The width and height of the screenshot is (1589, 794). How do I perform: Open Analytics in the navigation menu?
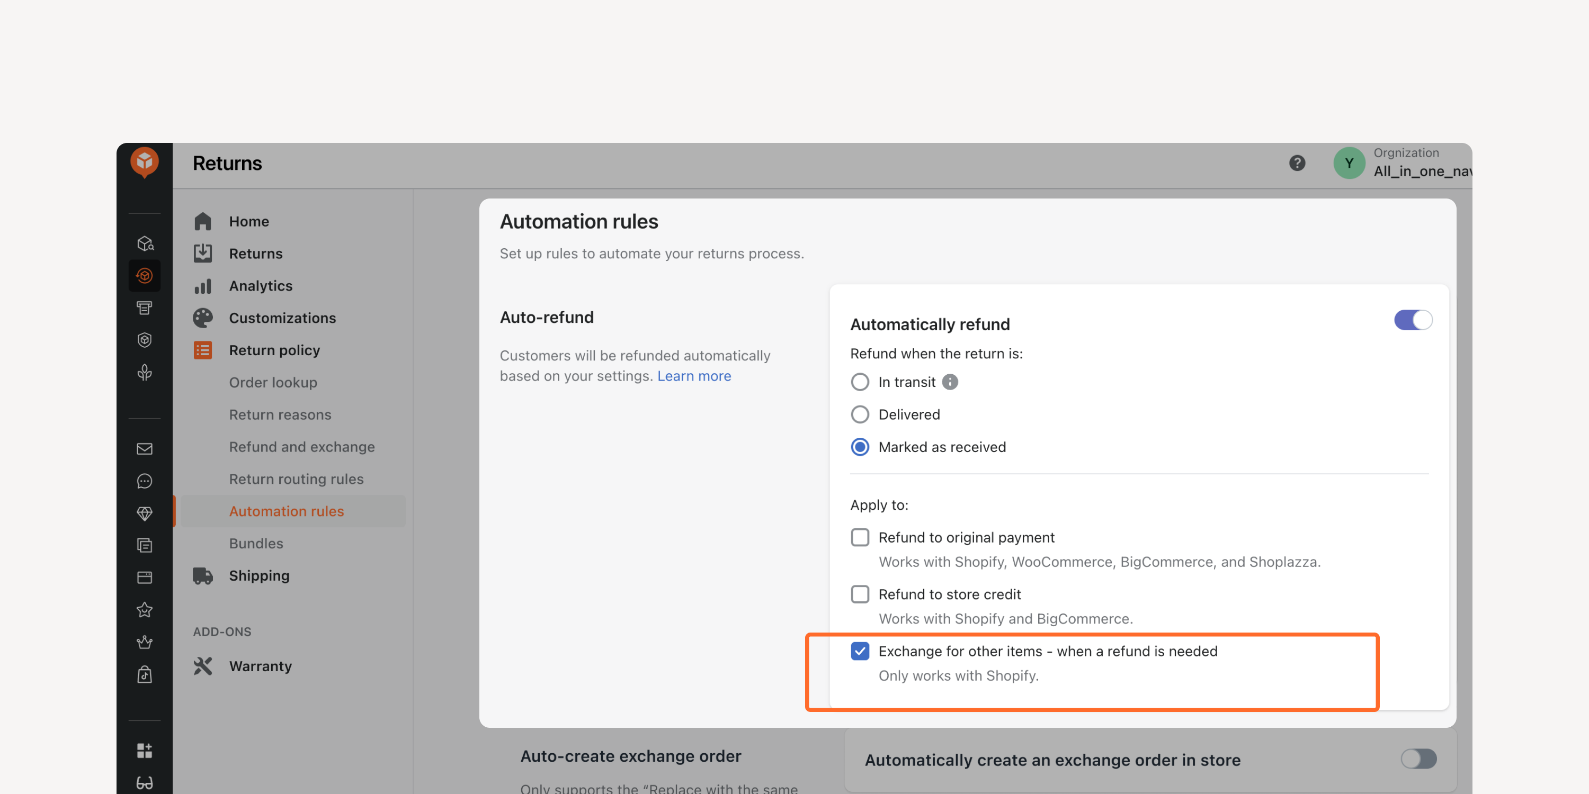[260, 286]
